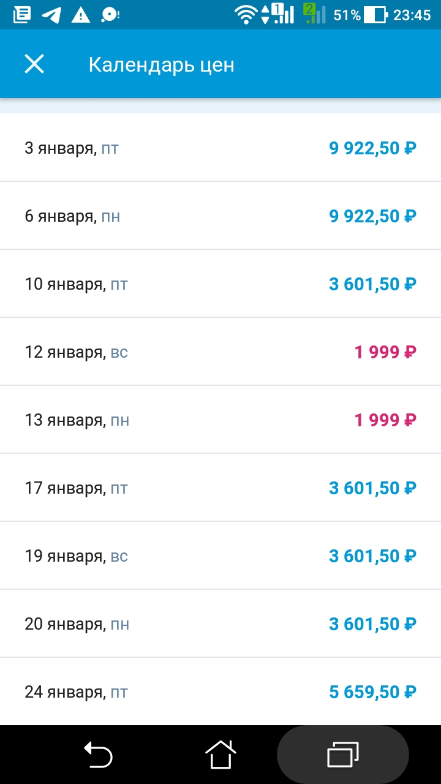Screen dimensions: 441x784
Task: Tap the 'Календарь цен' header title
Action: pos(161,65)
